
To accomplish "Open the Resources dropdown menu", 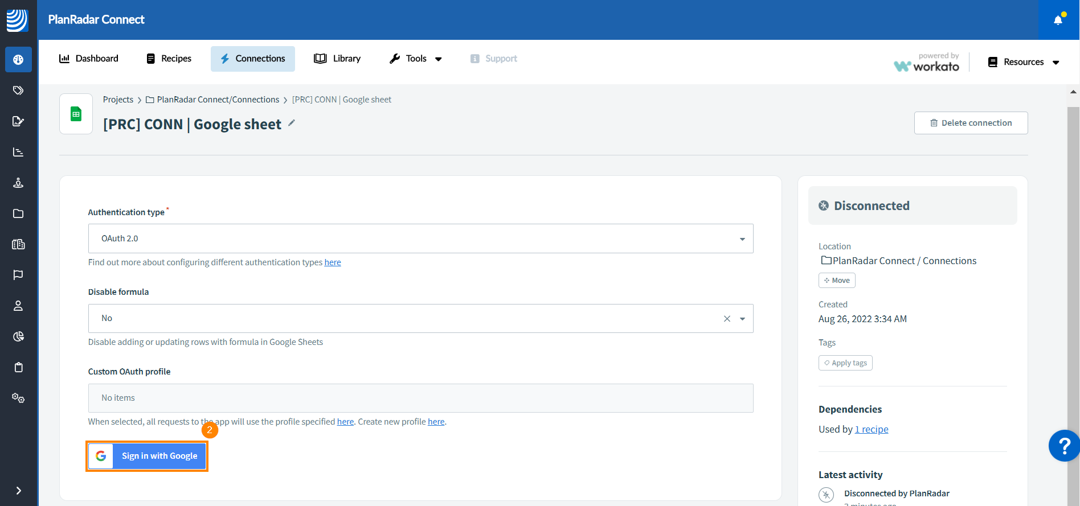I will click(x=1024, y=62).
